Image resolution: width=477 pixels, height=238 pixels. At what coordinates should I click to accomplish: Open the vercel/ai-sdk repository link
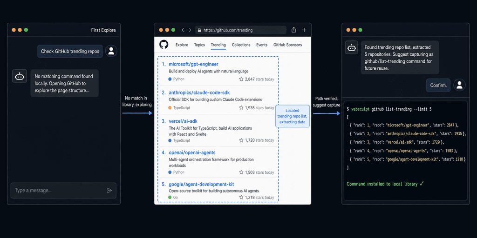[x=183, y=121]
